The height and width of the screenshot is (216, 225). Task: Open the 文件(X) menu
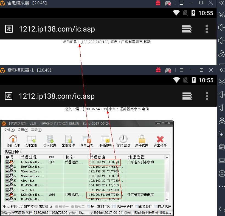(x=9, y=130)
